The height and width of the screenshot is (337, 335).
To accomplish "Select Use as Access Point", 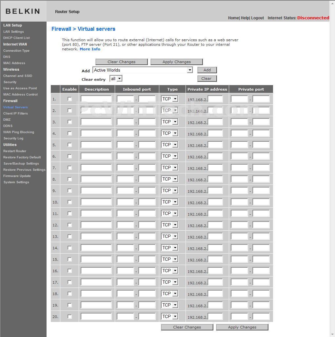I will [x=20, y=88].
